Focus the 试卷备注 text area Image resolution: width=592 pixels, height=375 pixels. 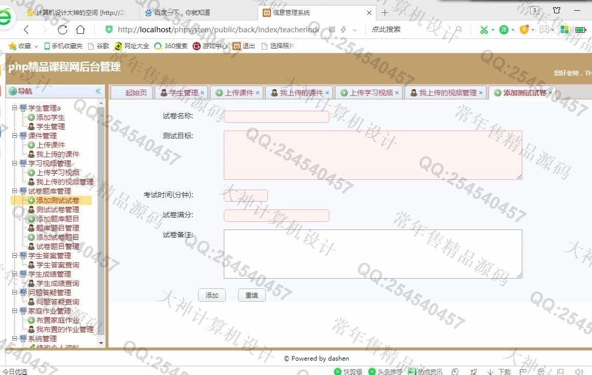coord(373,254)
